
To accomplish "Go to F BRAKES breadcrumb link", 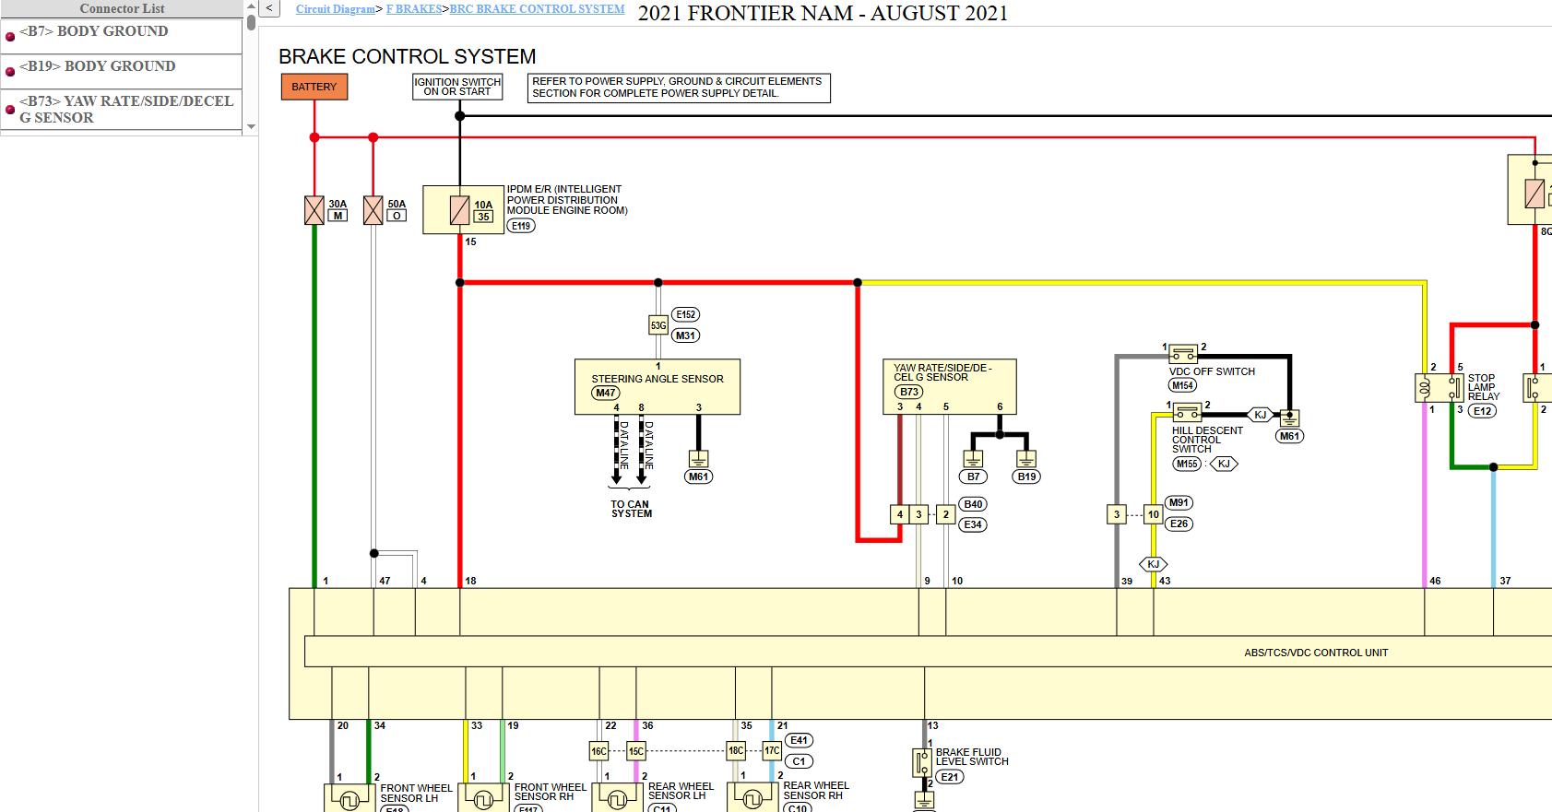I will (x=413, y=9).
